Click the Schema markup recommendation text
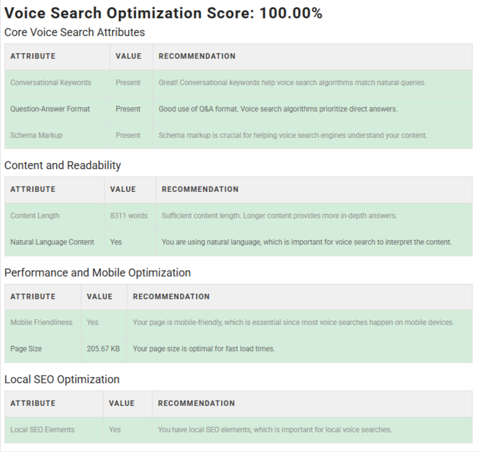Screen dimensions: 481x452 tap(292, 136)
